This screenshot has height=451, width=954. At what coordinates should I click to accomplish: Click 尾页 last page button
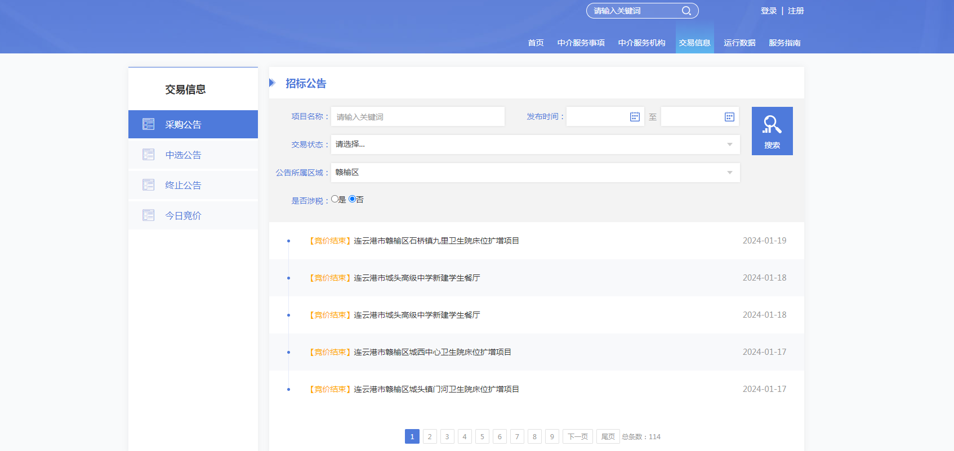(608, 436)
